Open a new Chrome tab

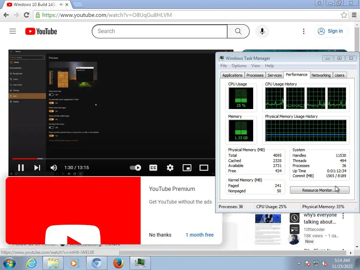click(x=78, y=4)
